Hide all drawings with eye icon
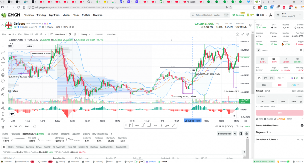The width and height of the screenshot is (304, 163). (x=3, y=120)
